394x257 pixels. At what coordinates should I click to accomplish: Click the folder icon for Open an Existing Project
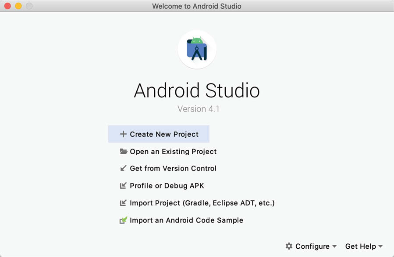[x=124, y=151]
